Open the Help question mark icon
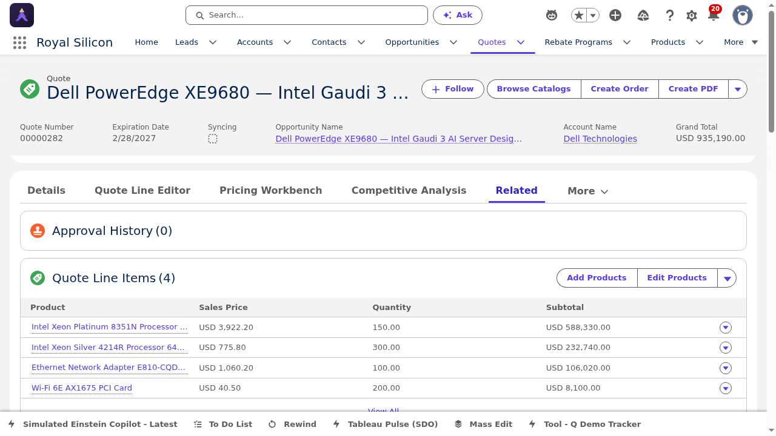 670,15
